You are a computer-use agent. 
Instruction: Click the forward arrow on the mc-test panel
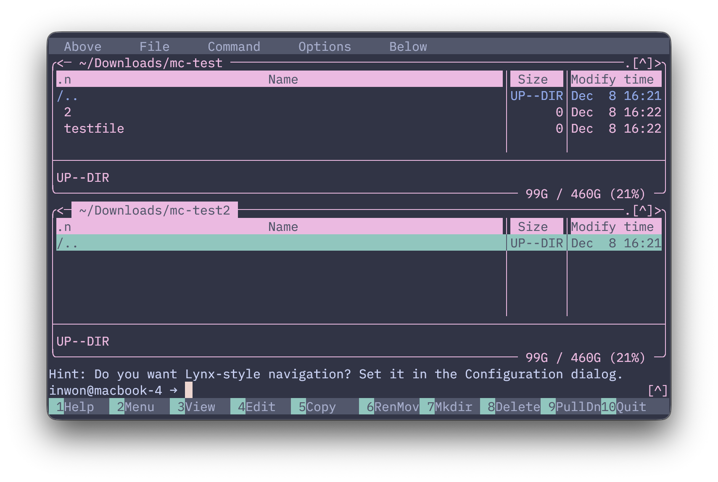click(658, 63)
